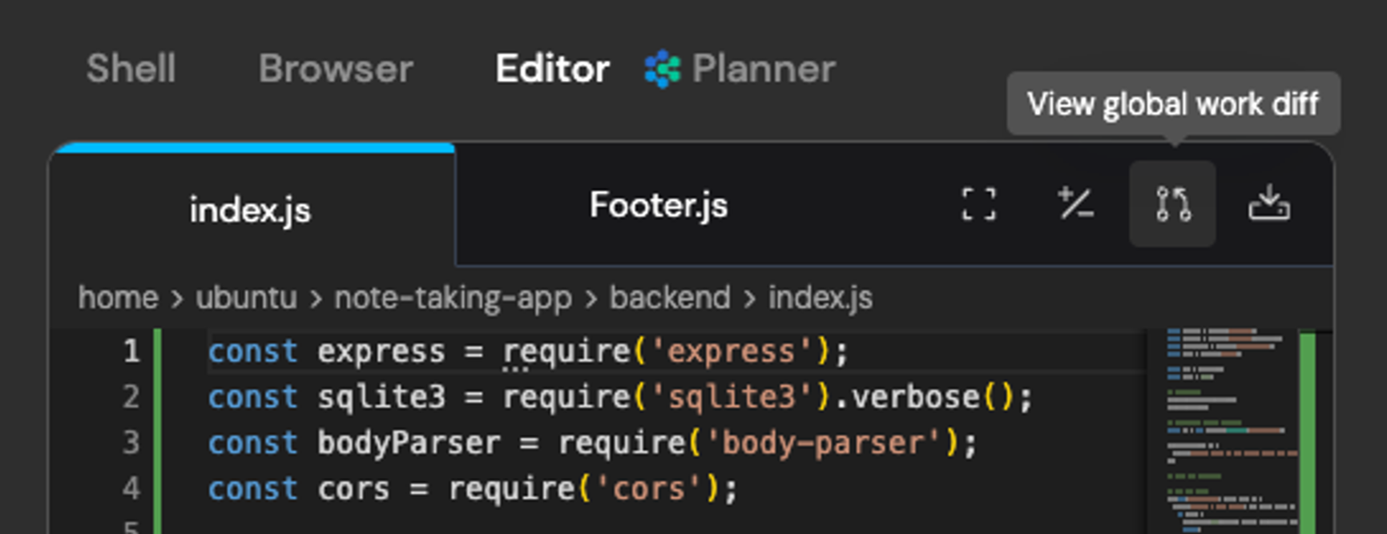The width and height of the screenshot is (1387, 534).
Task: Open note-taking-app in the breadcrumb path
Action: coord(453,298)
